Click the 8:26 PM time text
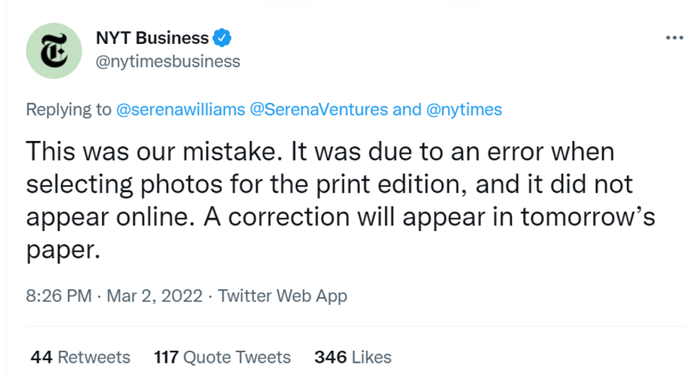This screenshot has width=695, height=377. coord(58,296)
